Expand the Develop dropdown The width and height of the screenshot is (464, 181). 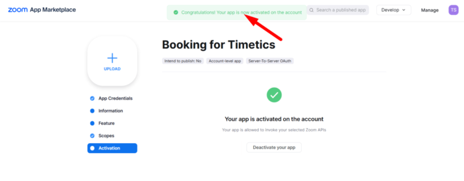pyautogui.click(x=394, y=10)
